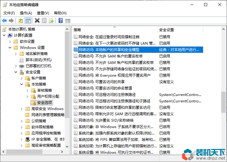Click the IP 安全策略 icon

tap(27, 139)
